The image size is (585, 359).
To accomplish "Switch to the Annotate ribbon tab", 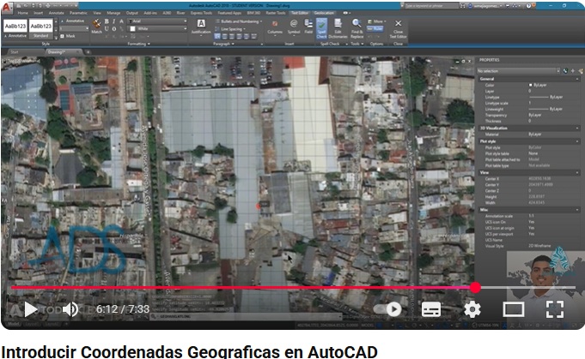I will tap(56, 14).
